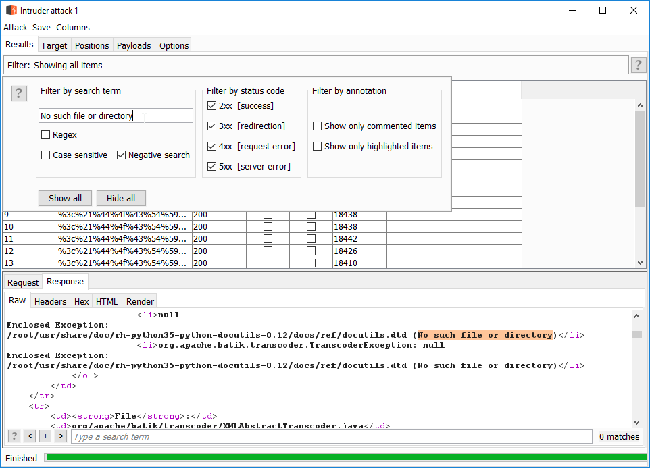
Task: Click the '0 matches' counter
Action: point(620,436)
